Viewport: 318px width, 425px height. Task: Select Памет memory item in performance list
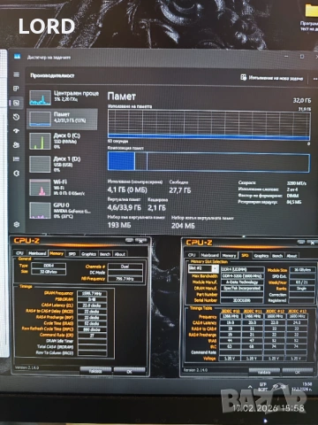(63, 119)
